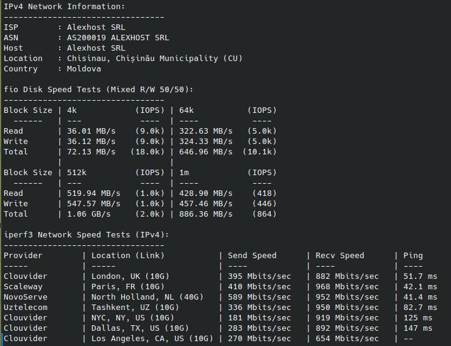Click the IPv4 Network Information heading

coord(65,7)
